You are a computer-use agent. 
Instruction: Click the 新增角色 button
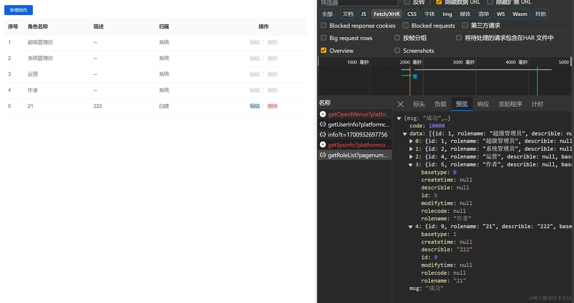[19, 10]
